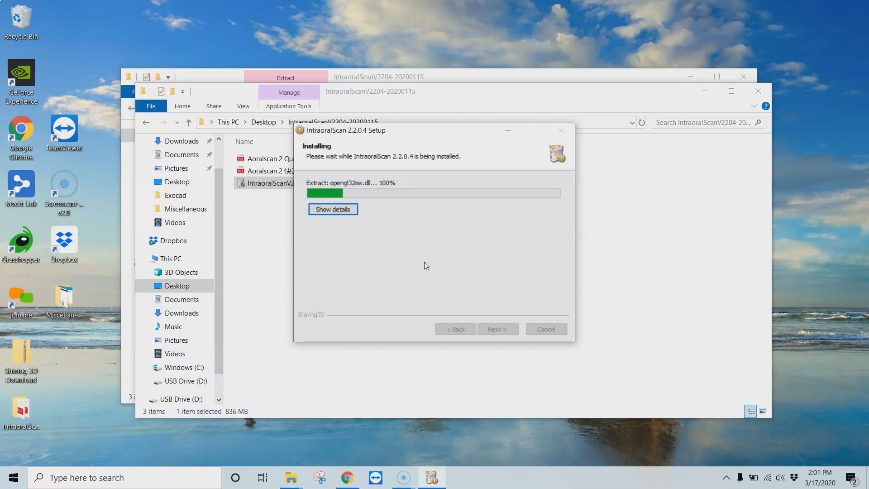Switch to View ribbon tab
The height and width of the screenshot is (489, 869).
pos(243,106)
